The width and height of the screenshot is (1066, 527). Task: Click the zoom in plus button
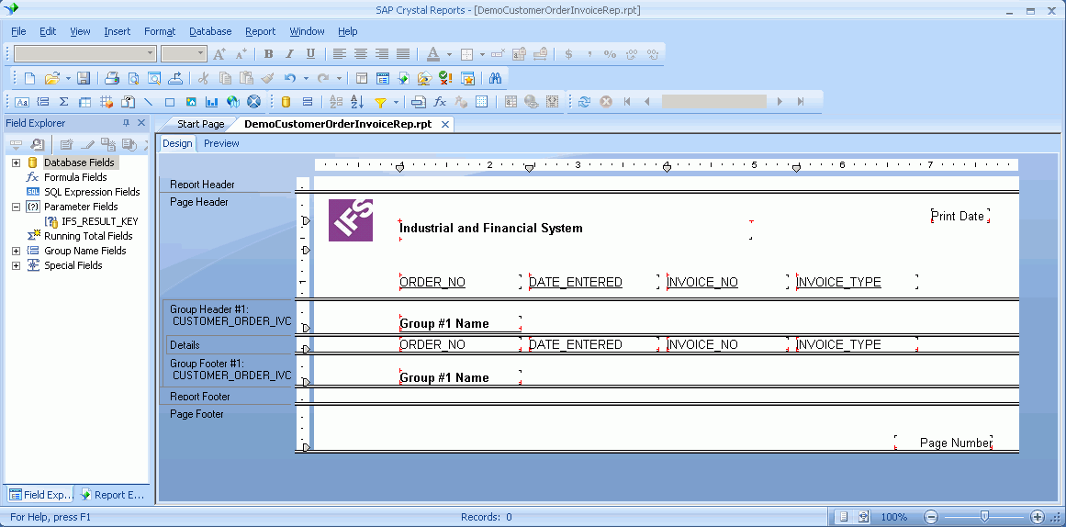tap(1038, 517)
